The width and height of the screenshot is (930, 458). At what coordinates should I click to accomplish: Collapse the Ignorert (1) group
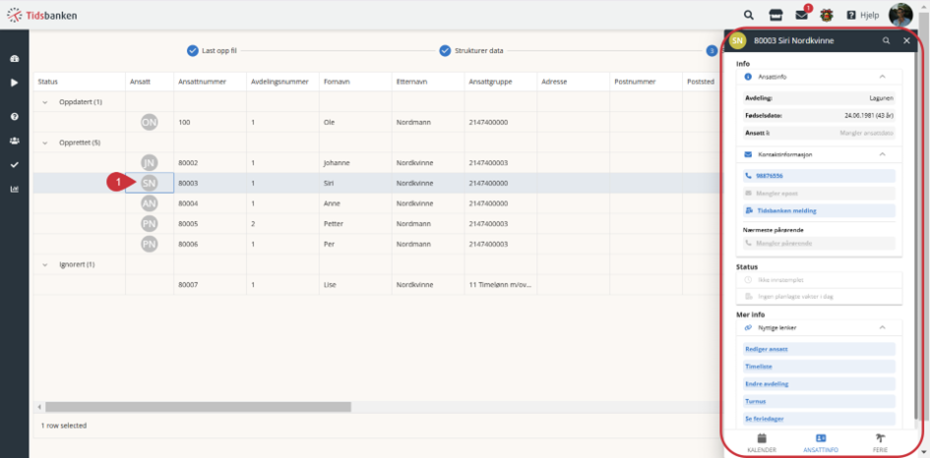tap(44, 264)
